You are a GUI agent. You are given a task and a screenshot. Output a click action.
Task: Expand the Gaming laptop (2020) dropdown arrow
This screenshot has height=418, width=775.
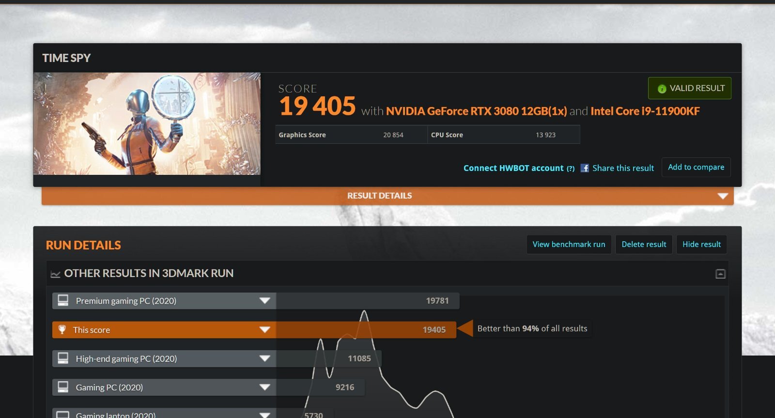coord(264,415)
